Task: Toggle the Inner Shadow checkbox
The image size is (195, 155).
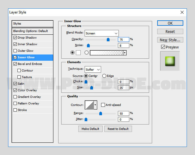Action: coord(15,44)
